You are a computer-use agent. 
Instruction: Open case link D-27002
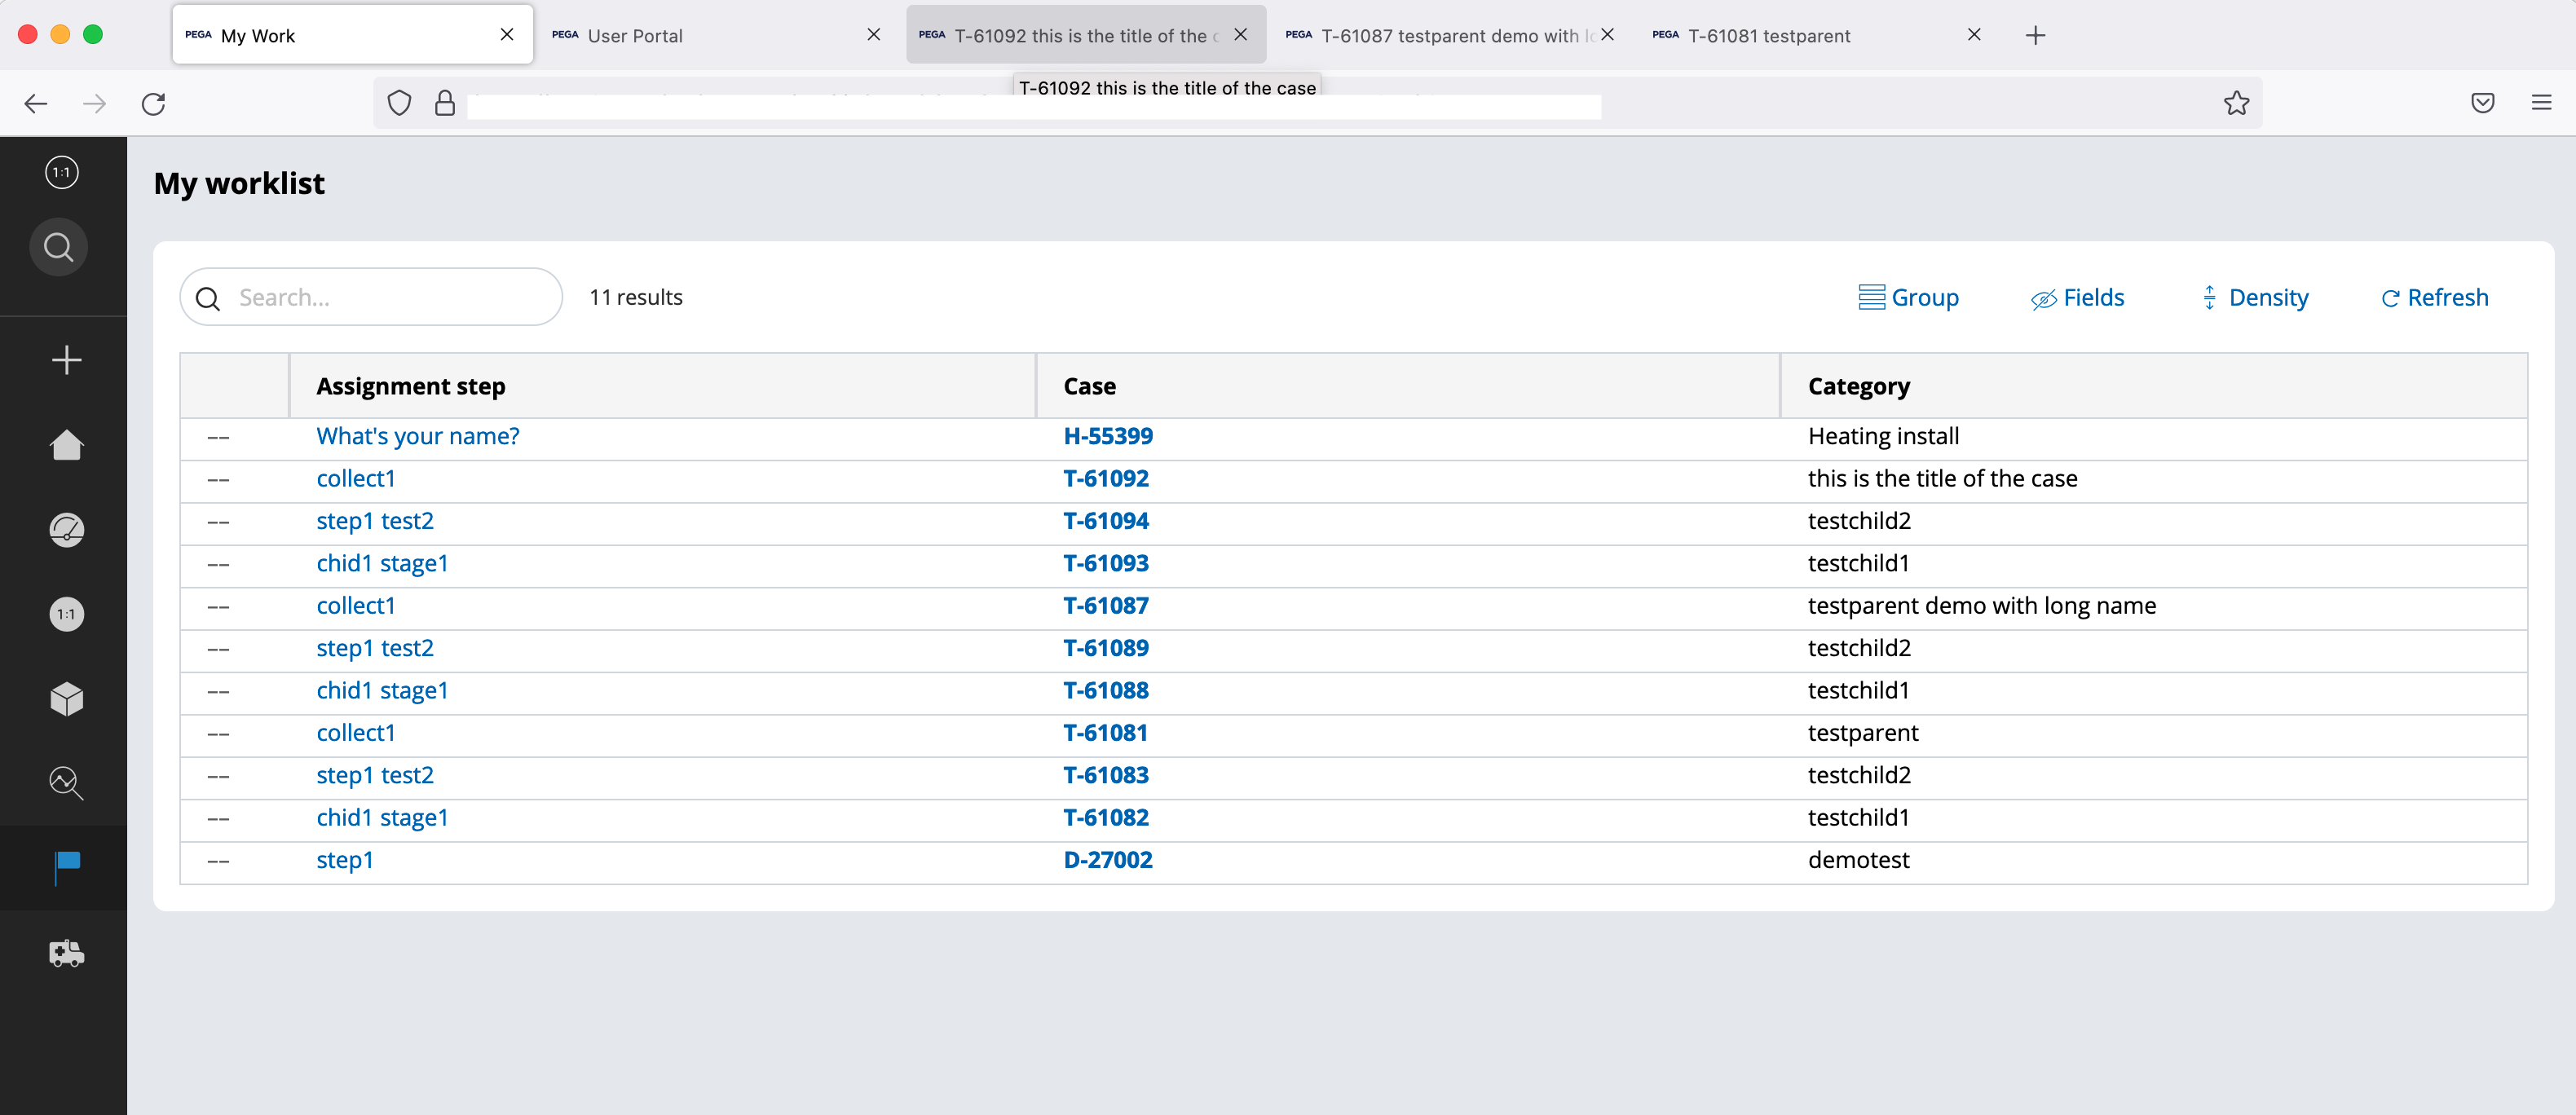1108,860
